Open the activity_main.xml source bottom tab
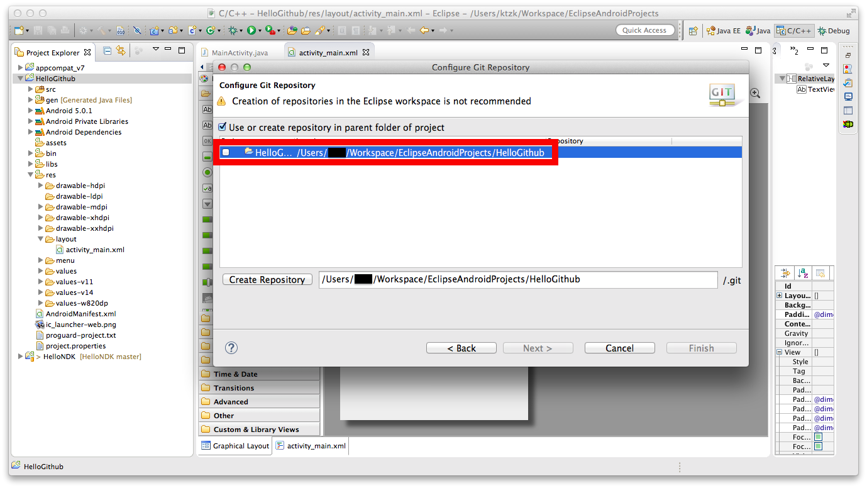The height and width of the screenshot is (488, 867). (x=311, y=446)
